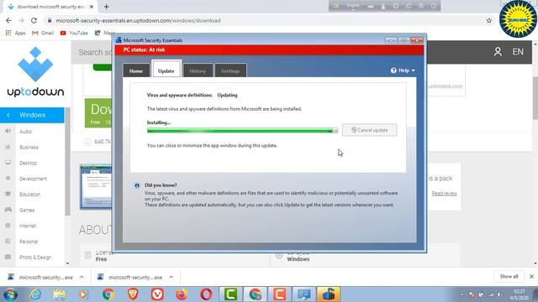Open File Explorer from taskbar
The image size is (538, 302).
(x=60, y=294)
